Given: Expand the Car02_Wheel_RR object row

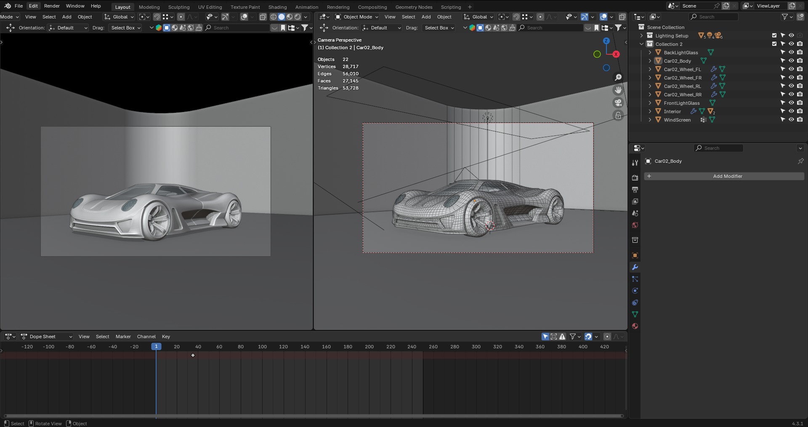Looking at the screenshot, I should click(650, 94).
